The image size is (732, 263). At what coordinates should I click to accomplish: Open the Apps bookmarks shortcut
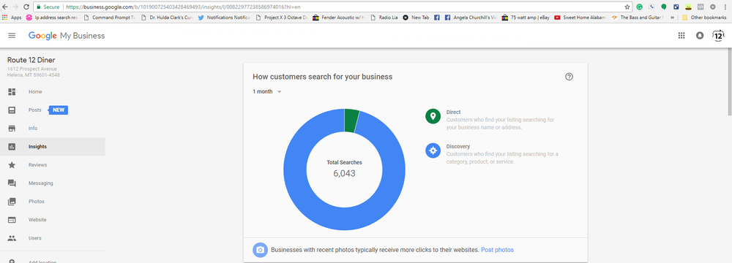click(x=12, y=18)
